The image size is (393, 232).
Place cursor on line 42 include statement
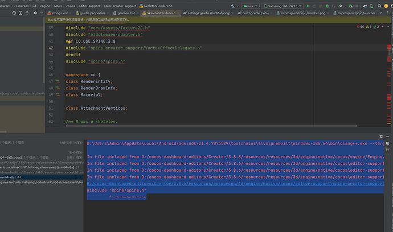tap(134, 48)
